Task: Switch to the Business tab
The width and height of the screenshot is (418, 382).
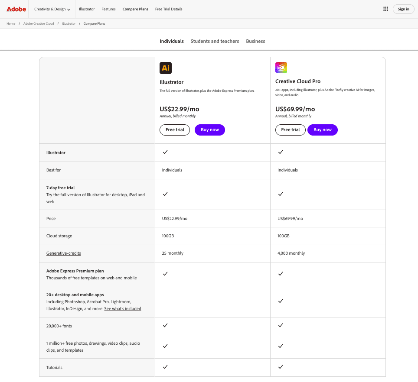Action: click(255, 41)
